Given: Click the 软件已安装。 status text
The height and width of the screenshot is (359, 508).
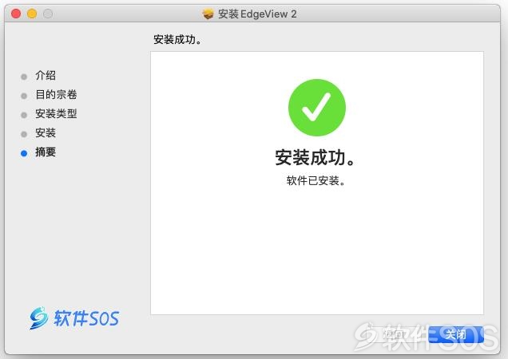Looking at the screenshot, I should (x=316, y=180).
